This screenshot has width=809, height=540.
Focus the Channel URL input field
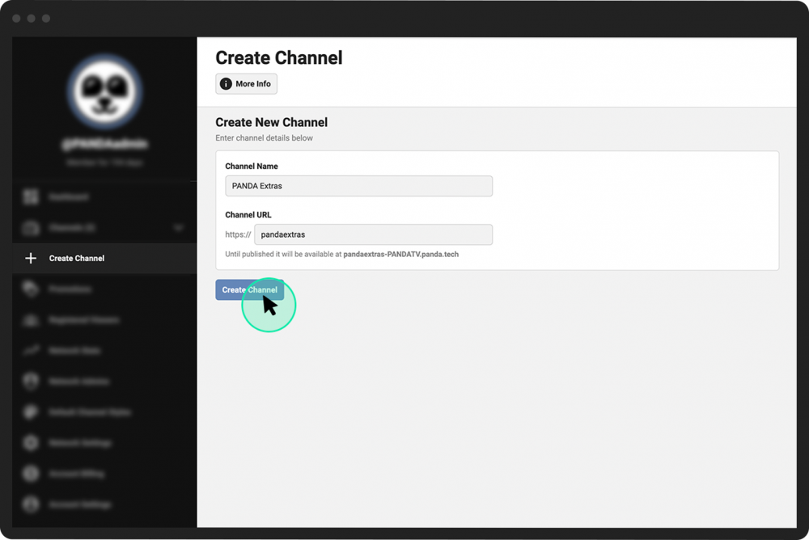[373, 234]
